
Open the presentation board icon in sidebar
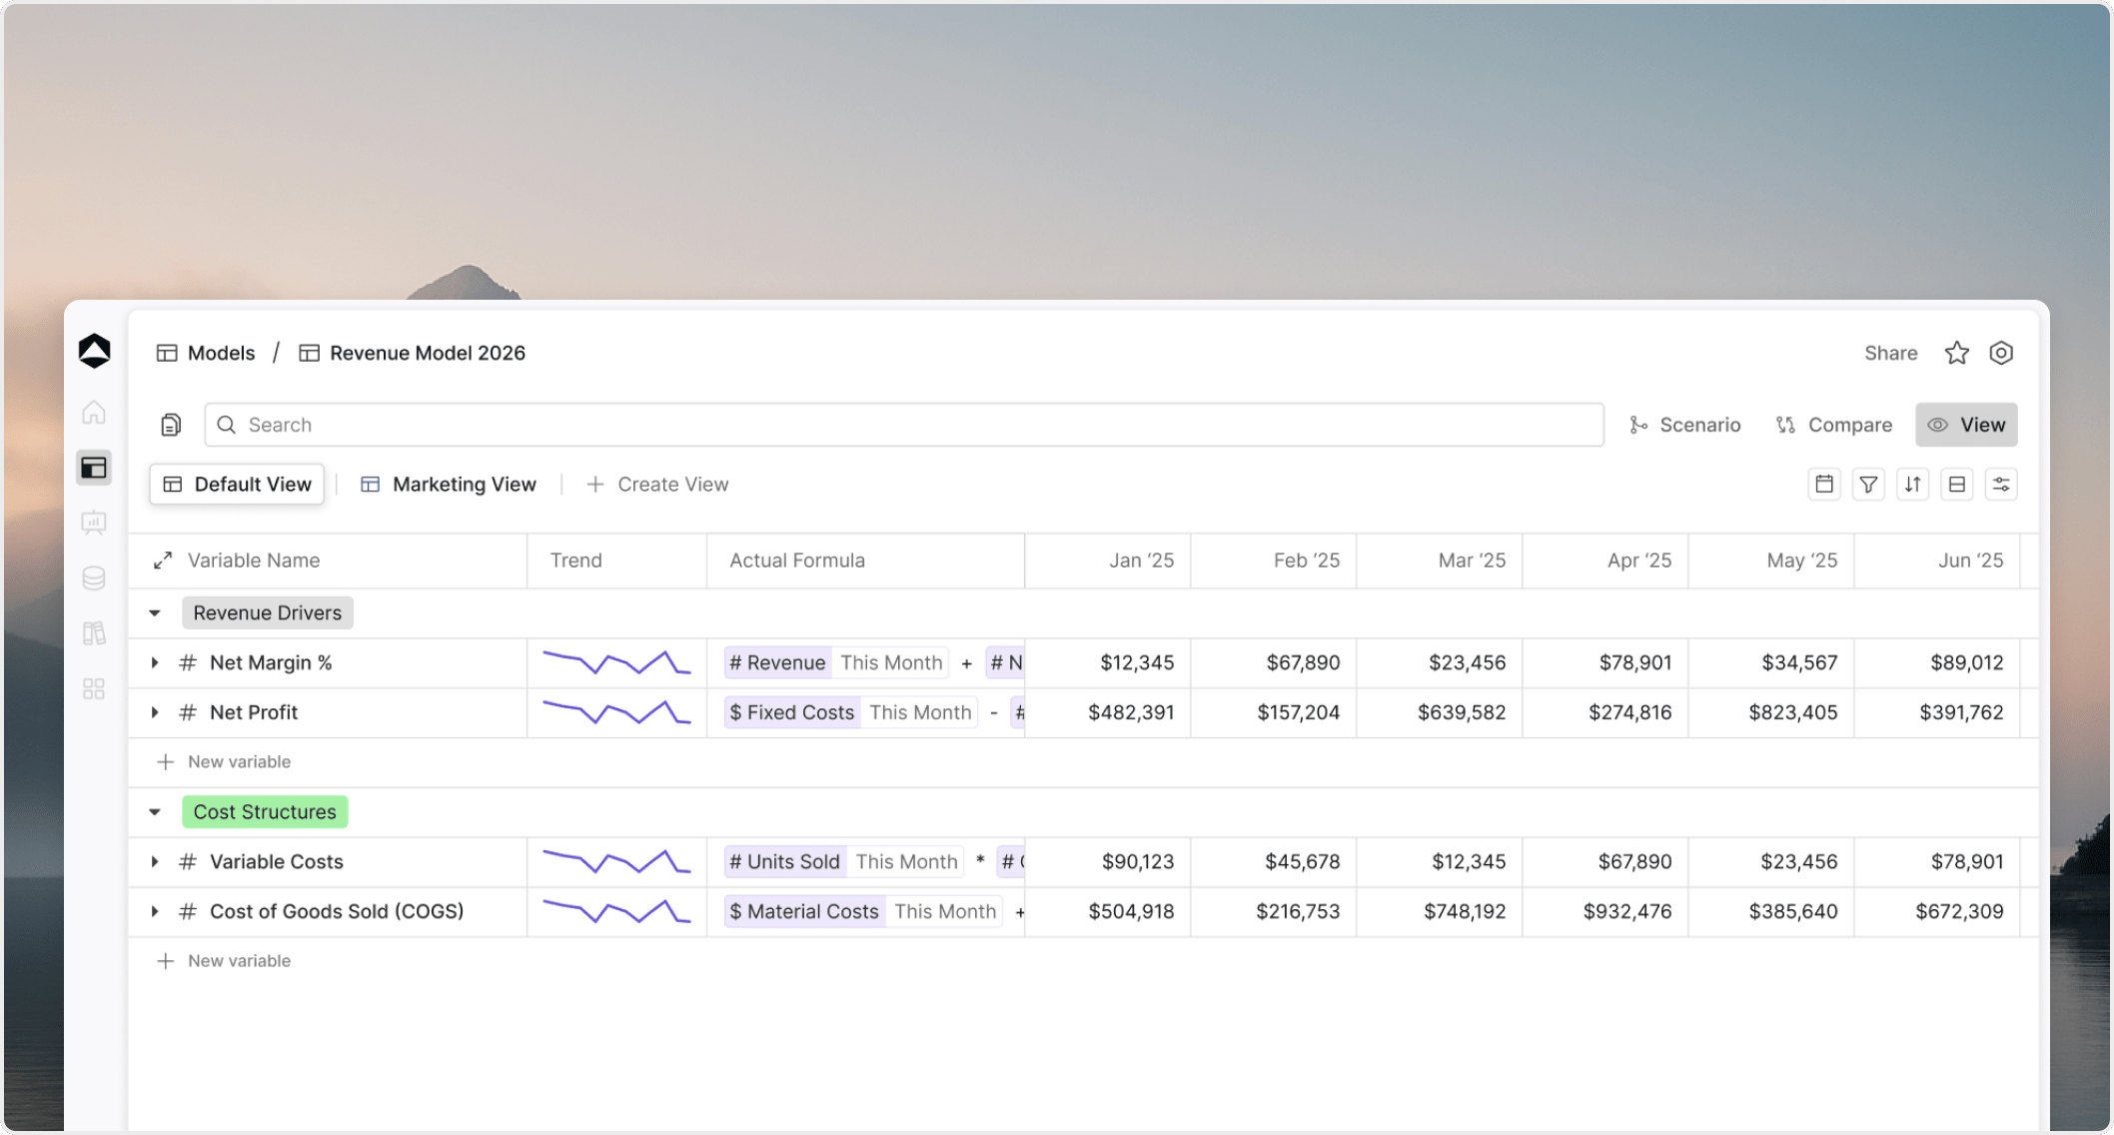click(x=94, y=523)
